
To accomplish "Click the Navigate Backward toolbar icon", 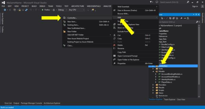I will coord(5,10).
